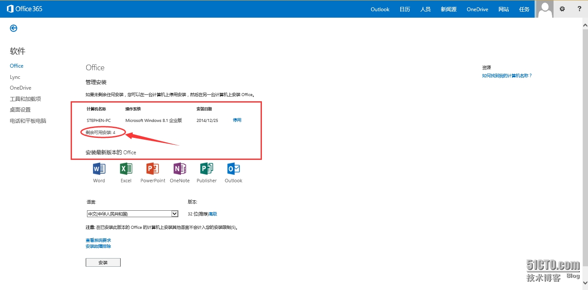
Task: Click the vertical scrollbar down arrow
Action: (585, 283)
